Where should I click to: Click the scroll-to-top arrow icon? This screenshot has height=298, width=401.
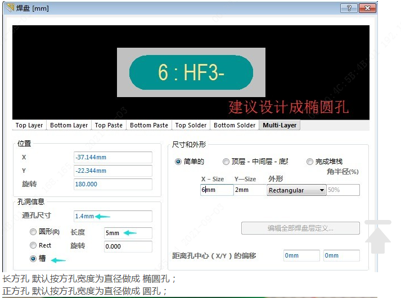pos(377,236)
